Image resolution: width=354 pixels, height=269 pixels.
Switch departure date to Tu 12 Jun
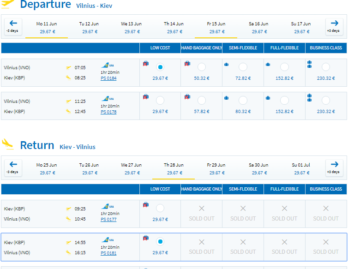[89, 28]
